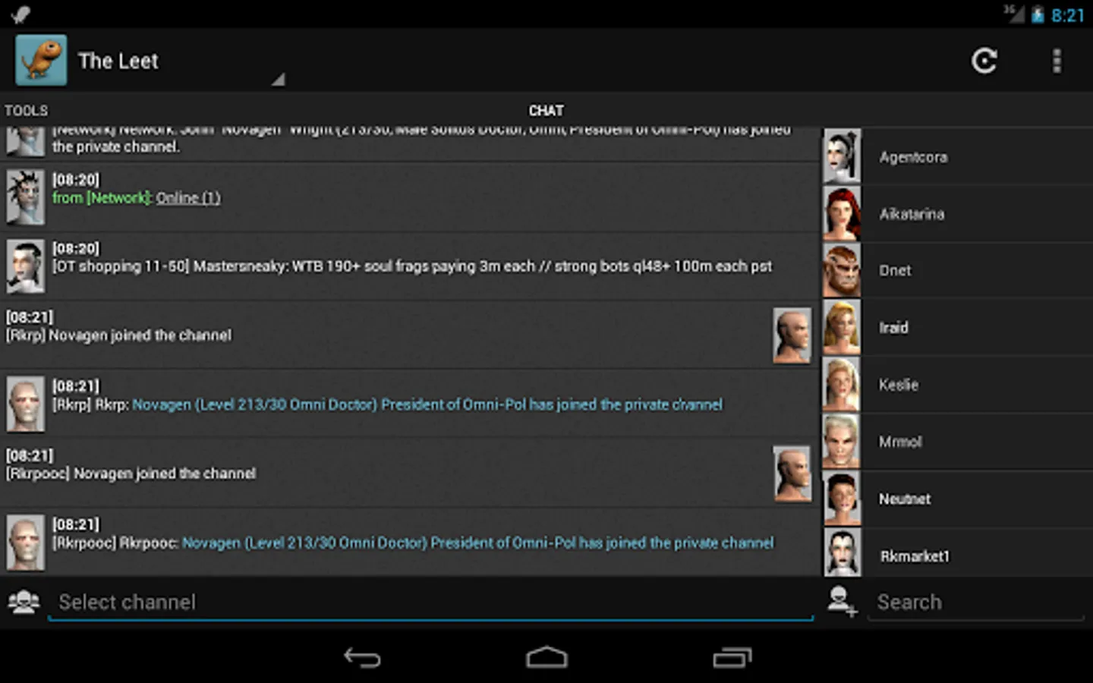
Task: Focus the Select channel input field
Action: (x=430, y=603)
